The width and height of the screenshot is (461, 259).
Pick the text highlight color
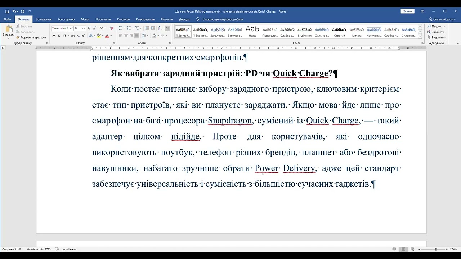point(98,36)
